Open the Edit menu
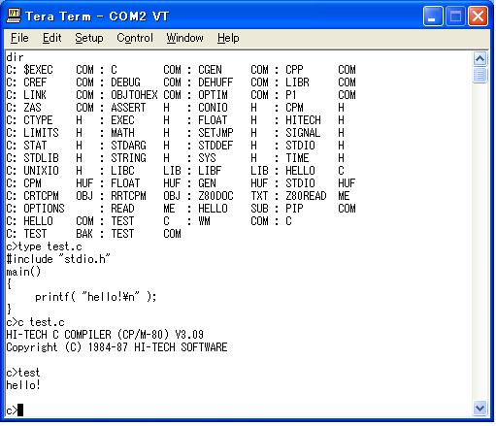496x426 pixels. 51,38
